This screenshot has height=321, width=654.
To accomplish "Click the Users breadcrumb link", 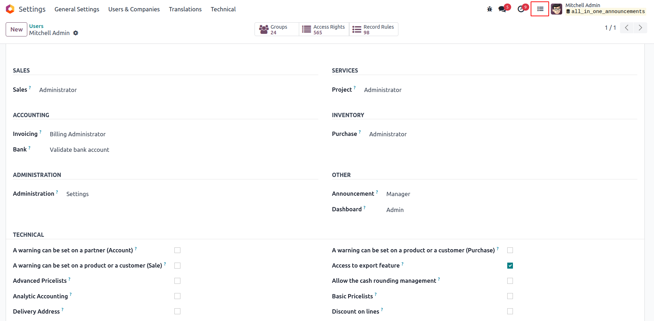I will click(x=36, y=26).
